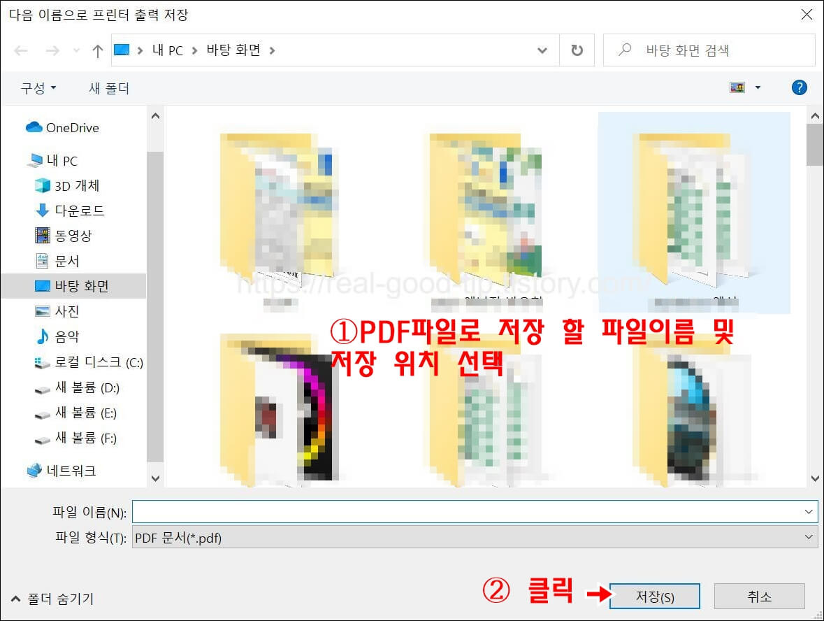Click the blue download arrow icon

[x=43, y=210]
